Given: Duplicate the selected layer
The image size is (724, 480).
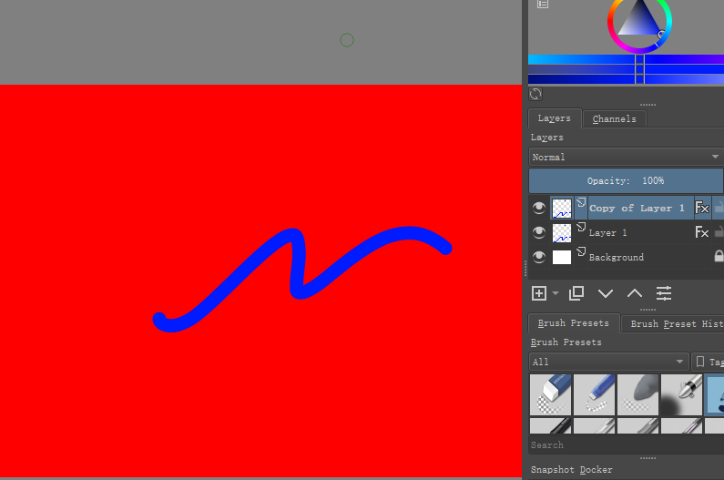Looking at the screenshot, I should point(576,293).
